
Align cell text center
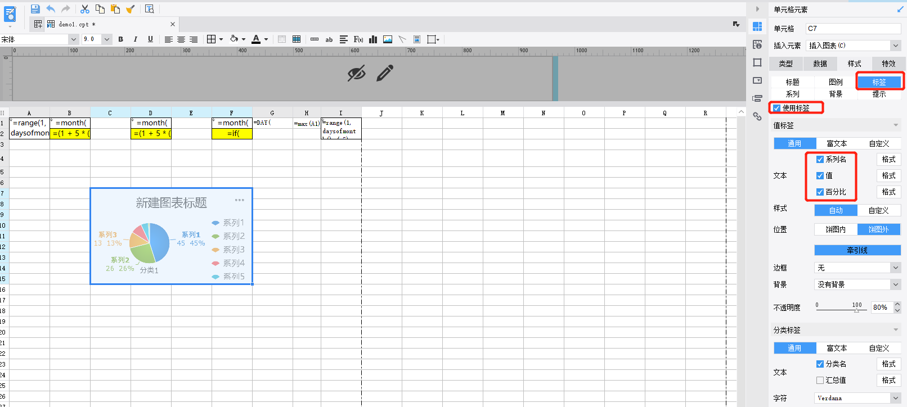point(181,39)
